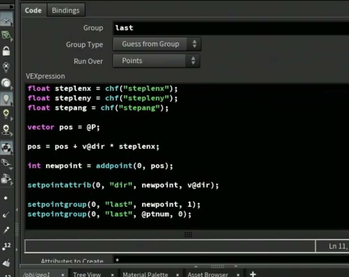The width and height of the screenshot is (349, 277).
Task: Select the headlight only lighting icon
Action: pos(6,83)
